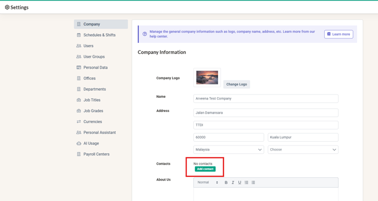Click the Company Information heading
Viewport: 378px width, 201px height.
click(x=162, y=52)
